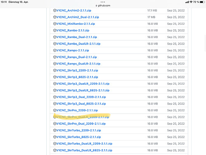
Task: Open V1CNC_Skr1p3_8825-2.1.1.zip link
Action: pos(77,77)
